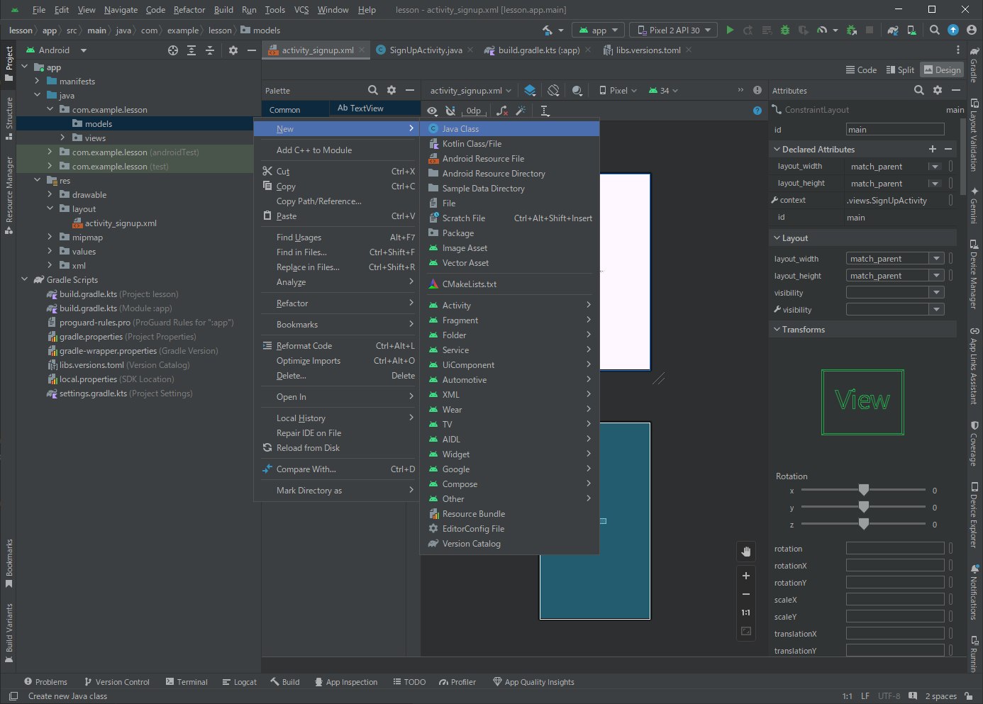The height and width of the screenshot is (704, 983).
Task: Click Zoom to Fit Screen icon
Action: [x=746, y=631]
